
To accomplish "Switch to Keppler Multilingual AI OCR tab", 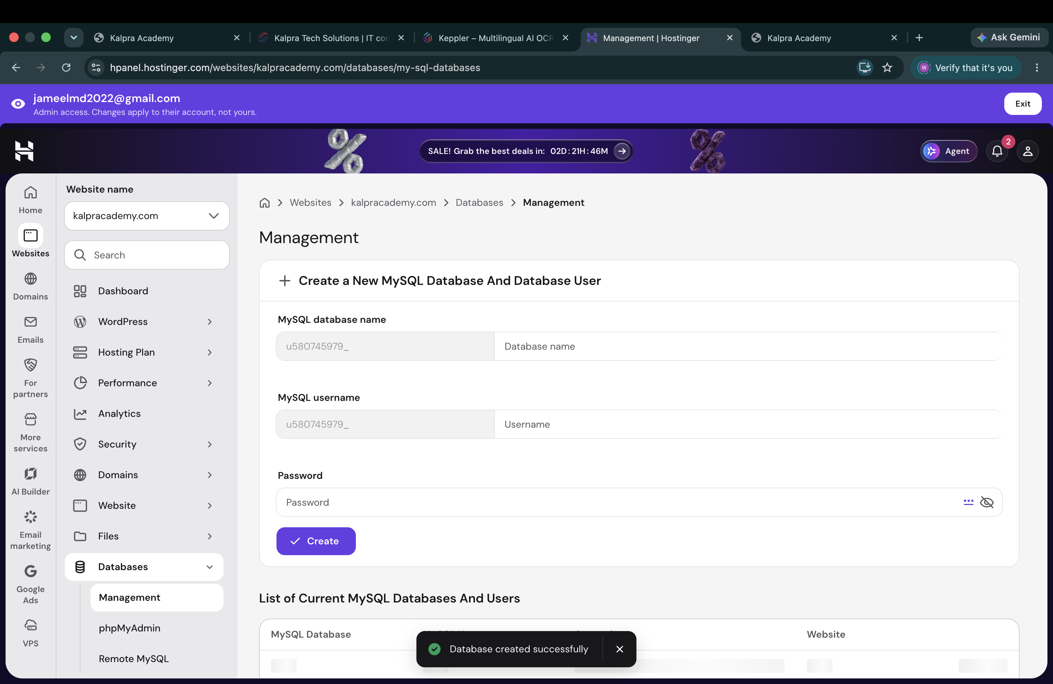I will click(x=496, y=38).
